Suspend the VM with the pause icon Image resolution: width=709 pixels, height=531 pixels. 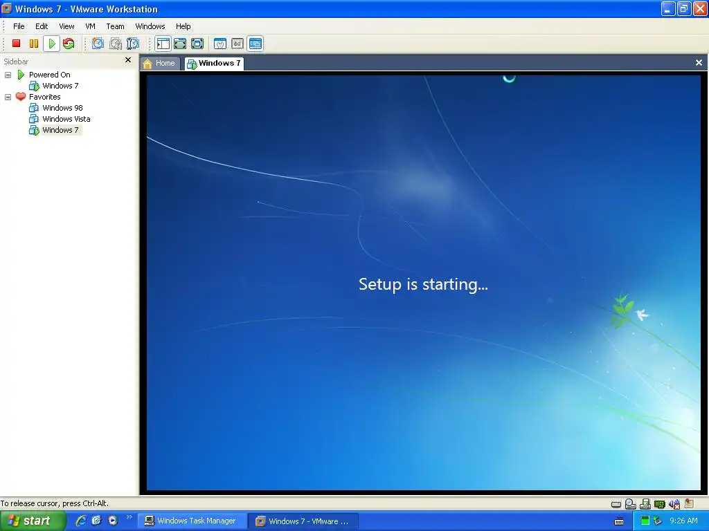(x=34, y=44)
